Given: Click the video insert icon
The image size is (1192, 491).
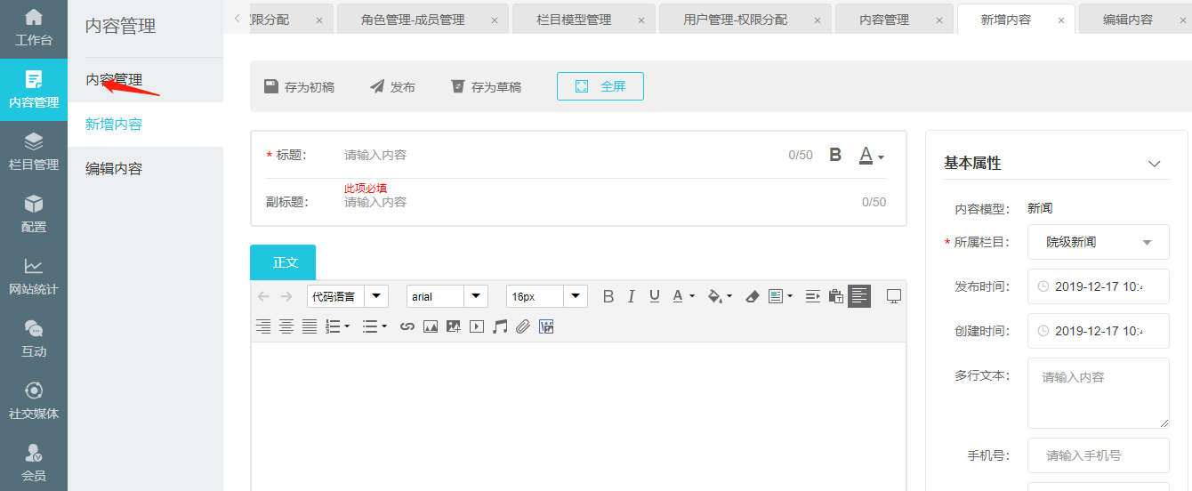Looking at the screenshot, I should (477, 326).
